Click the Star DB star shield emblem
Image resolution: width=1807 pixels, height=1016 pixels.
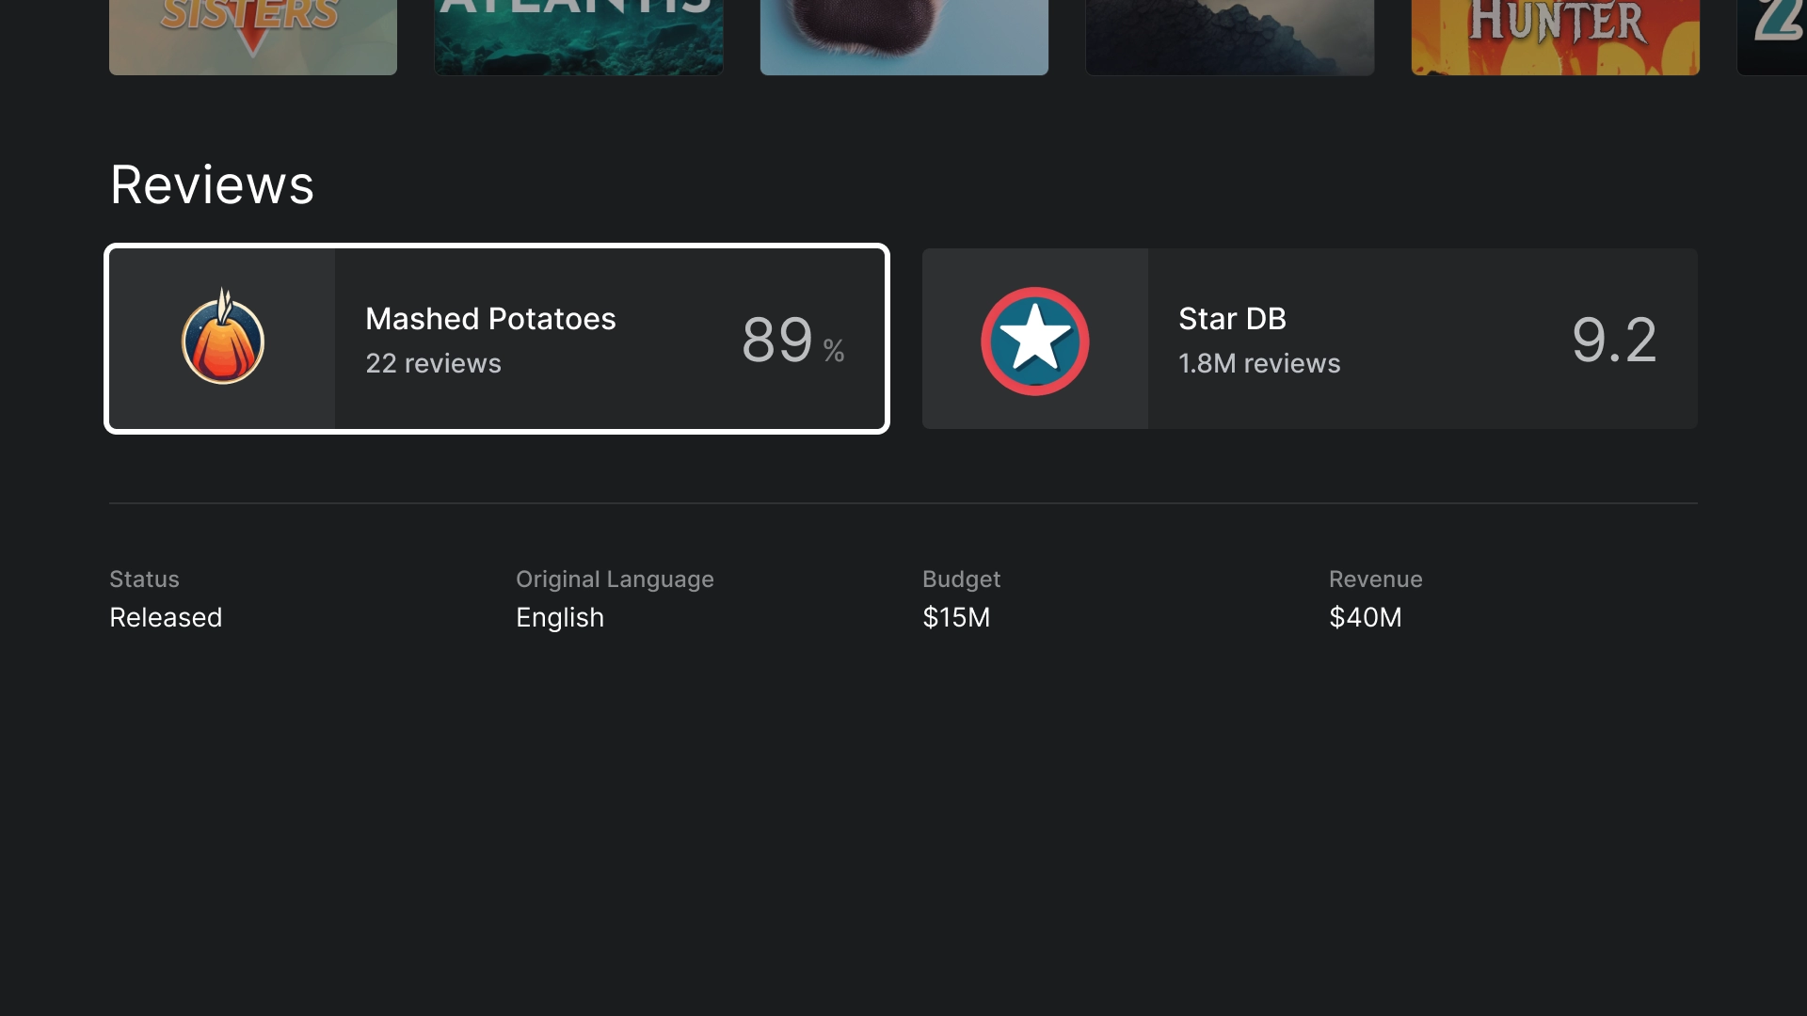pyautogui.click(x=1035, y=339)
